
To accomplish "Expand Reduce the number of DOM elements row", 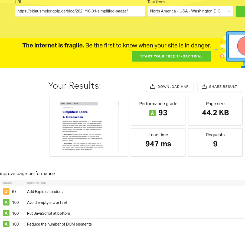I will (x=59, y=224).
